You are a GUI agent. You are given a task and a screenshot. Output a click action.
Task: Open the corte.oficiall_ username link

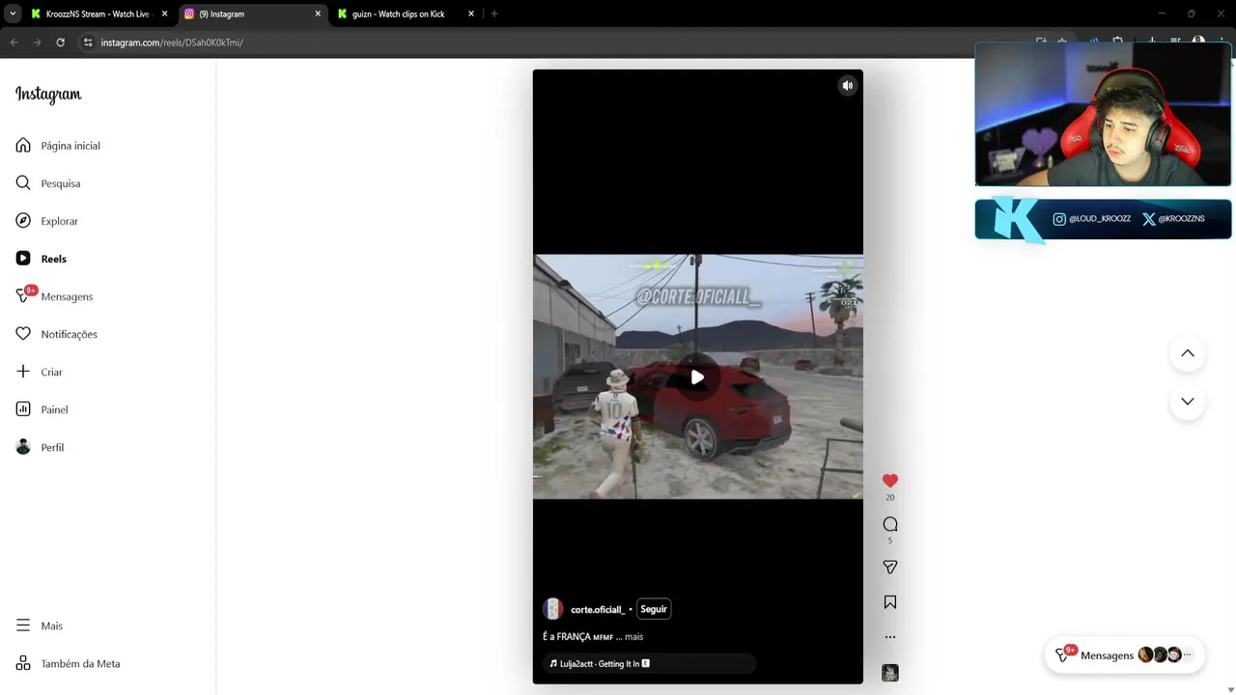[598, 610]
